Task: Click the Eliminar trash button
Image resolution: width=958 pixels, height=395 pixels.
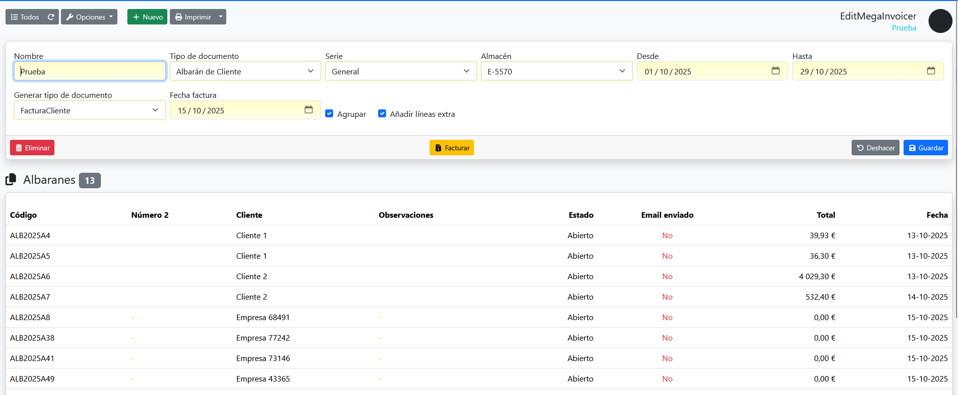Action: tap(32, 148)
